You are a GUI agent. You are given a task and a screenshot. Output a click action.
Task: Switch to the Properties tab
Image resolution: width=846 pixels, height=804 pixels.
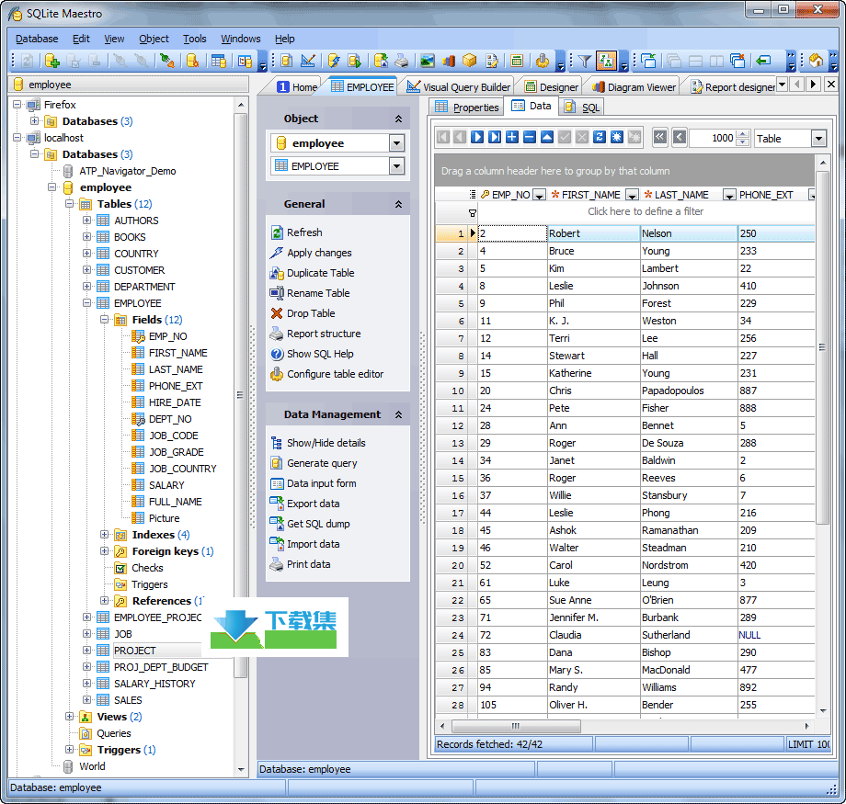(467, 108)
